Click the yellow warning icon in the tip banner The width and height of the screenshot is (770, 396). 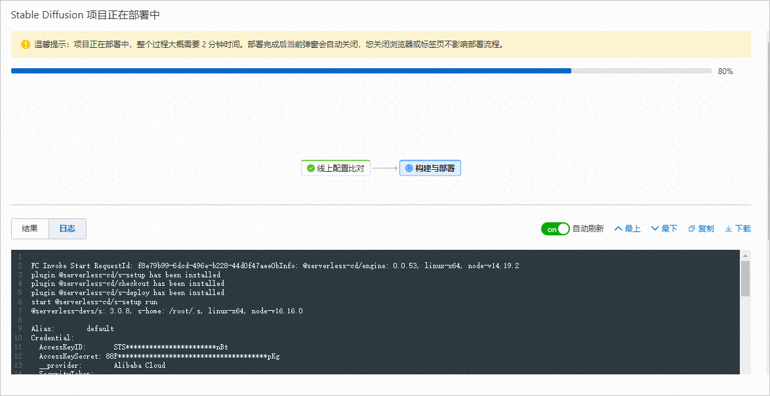tap(26, 45)
